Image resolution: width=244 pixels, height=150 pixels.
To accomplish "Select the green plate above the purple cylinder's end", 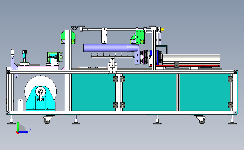I will [x=140, y=37].
